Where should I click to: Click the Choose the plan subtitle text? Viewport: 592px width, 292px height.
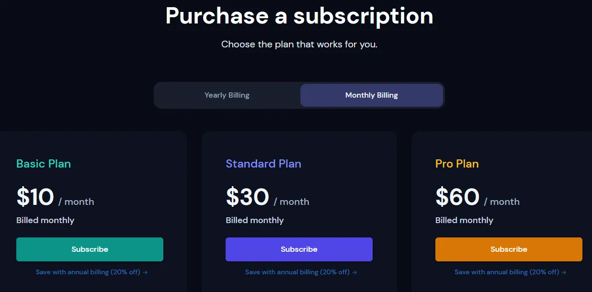point(299,45)
